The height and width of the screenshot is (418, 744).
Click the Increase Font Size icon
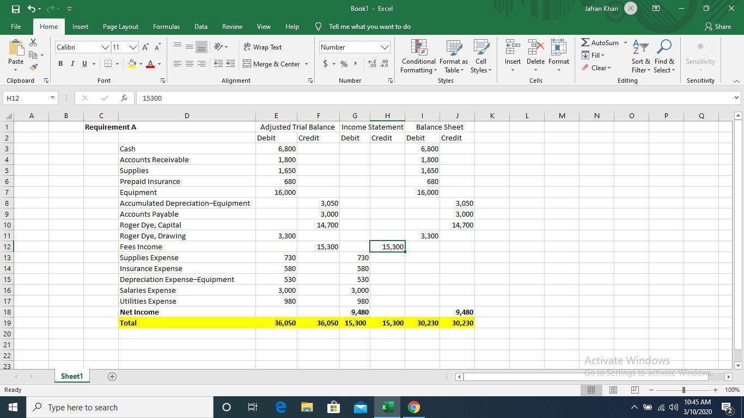(x=145, y=47)
